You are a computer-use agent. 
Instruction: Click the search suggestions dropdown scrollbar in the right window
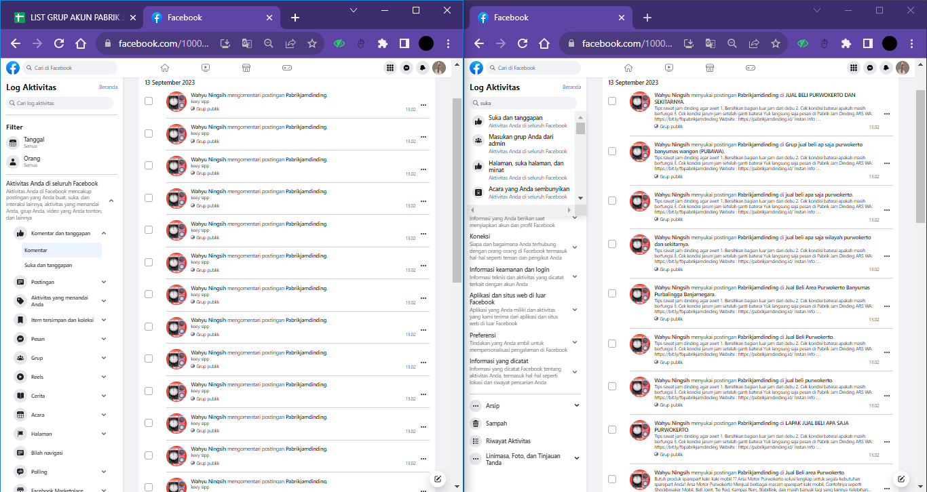(x=580, y=128)
